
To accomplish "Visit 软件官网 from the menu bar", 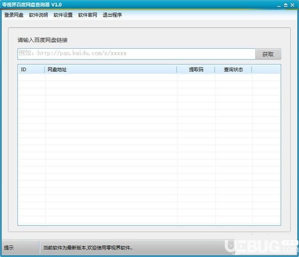I will (x=88, y=15).
